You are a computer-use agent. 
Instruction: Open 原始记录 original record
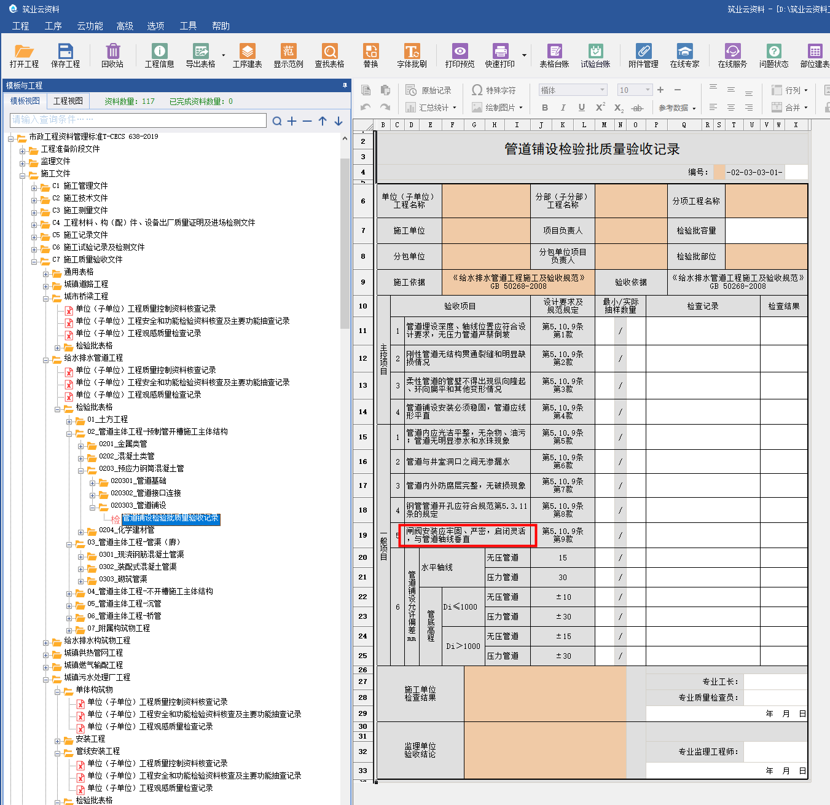pyautogui.click(x=429, y=90)
